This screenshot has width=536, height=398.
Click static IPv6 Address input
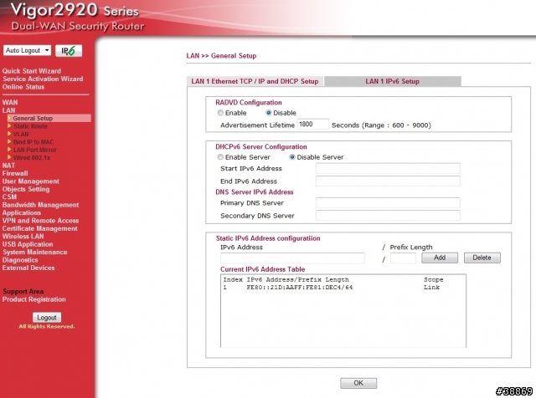pos(292,258)
